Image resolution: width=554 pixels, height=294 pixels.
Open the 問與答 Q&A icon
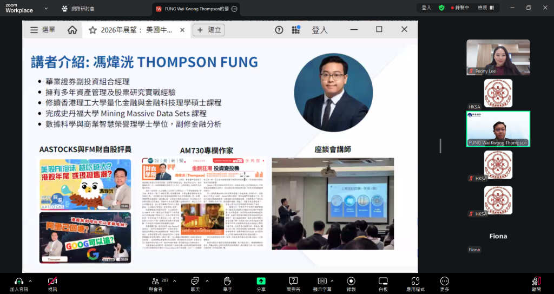tap(293, 282)
